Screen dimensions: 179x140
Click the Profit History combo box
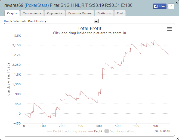(63, 21)
